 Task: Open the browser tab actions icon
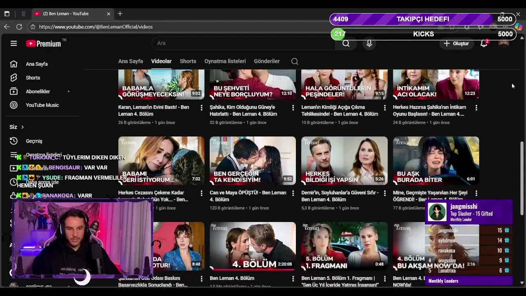pyautogui.click(x=7, y=14)
